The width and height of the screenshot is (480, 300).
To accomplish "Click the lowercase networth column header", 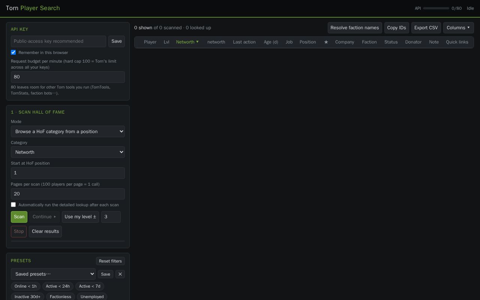I will point(216,42).
